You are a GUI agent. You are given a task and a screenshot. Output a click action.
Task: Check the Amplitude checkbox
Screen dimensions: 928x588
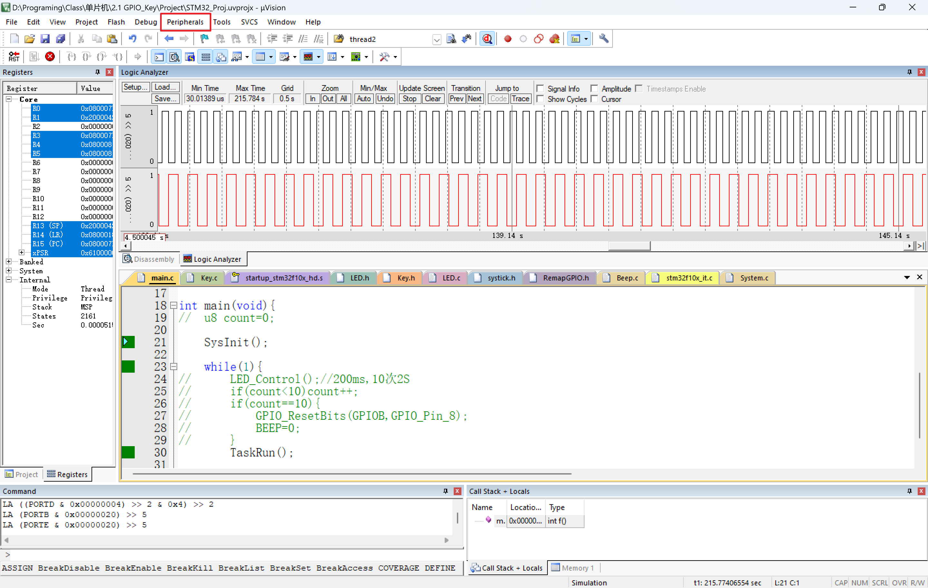click(x=594, y=89)
